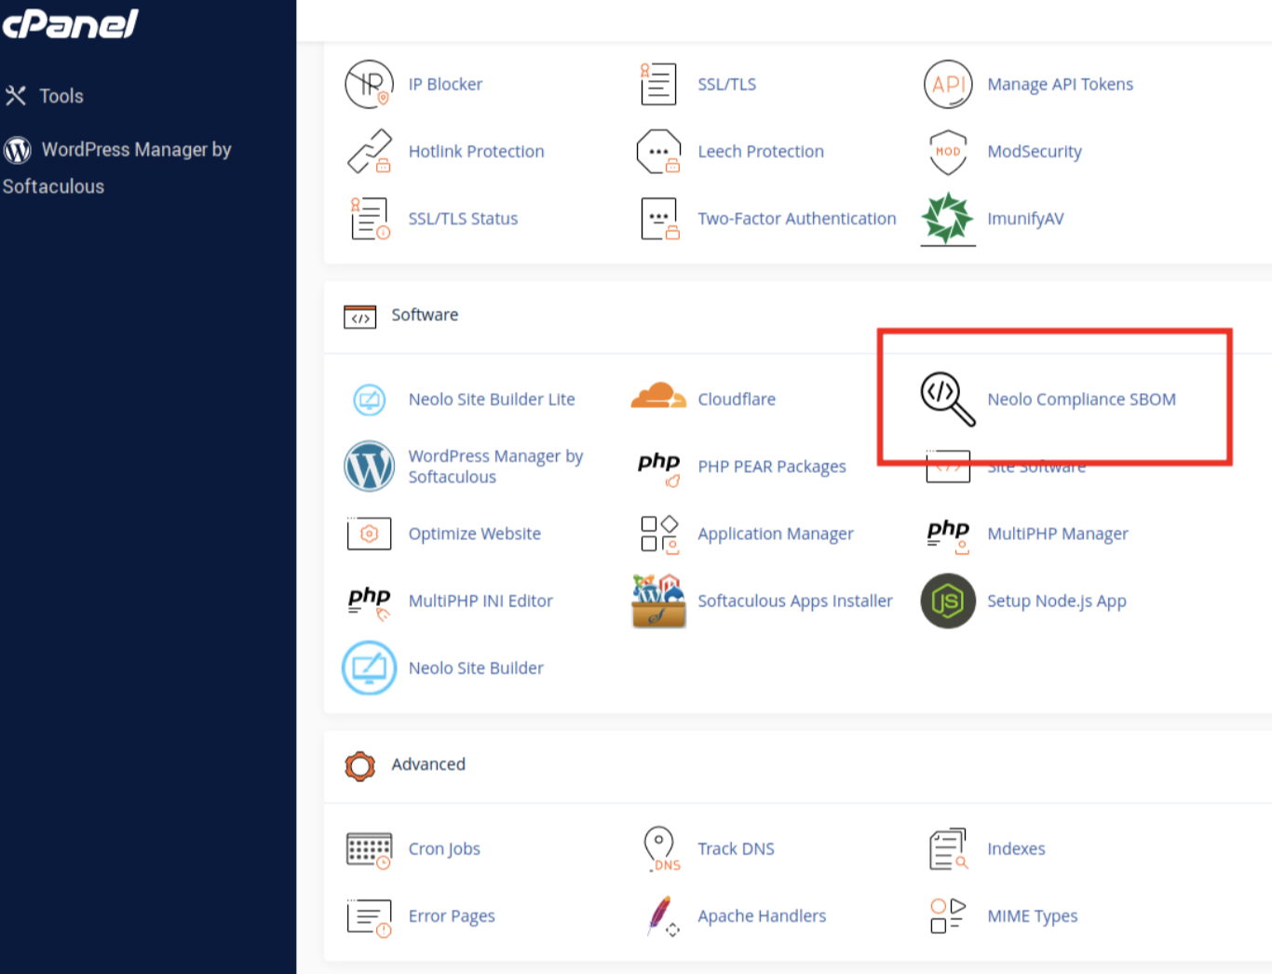The width and height of the screenshot is (1272, 974).
Task: Click the Softaculous Apps Installer box icon
Action: pos(659,601)
